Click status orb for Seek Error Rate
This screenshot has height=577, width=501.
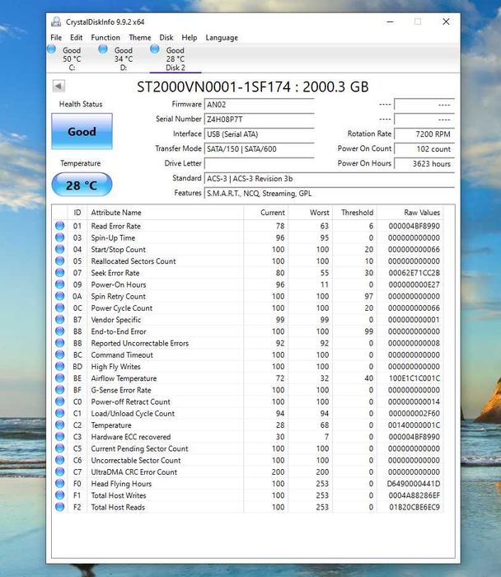pos(59,273)
